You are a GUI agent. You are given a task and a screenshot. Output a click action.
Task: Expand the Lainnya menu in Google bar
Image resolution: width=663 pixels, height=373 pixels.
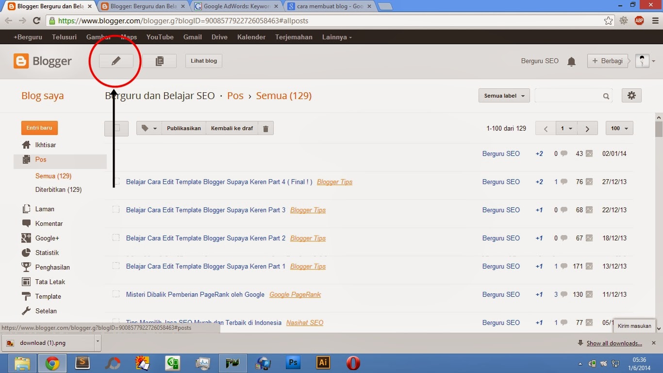336,37
